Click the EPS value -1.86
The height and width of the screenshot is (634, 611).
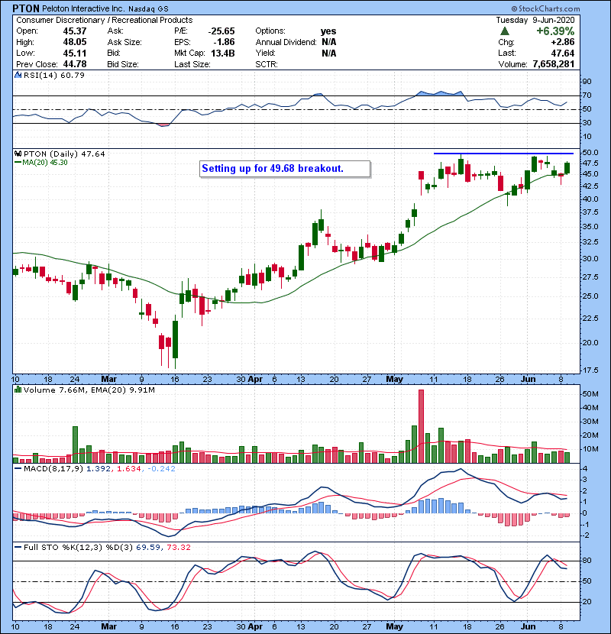click(225, 42)
